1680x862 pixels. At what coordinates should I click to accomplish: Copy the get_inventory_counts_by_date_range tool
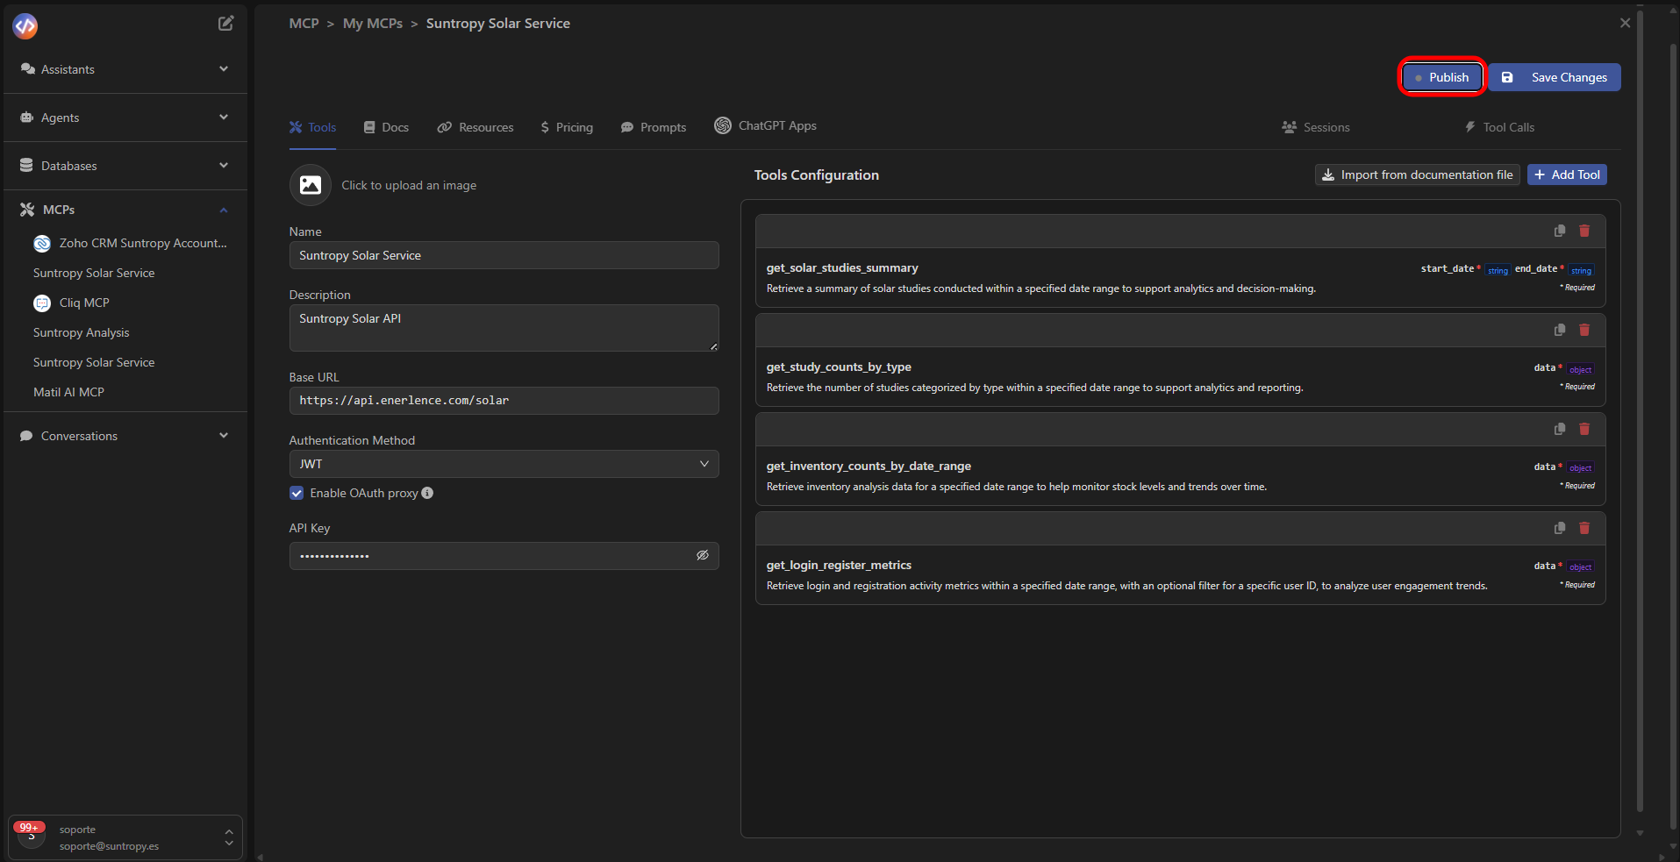1559,429
